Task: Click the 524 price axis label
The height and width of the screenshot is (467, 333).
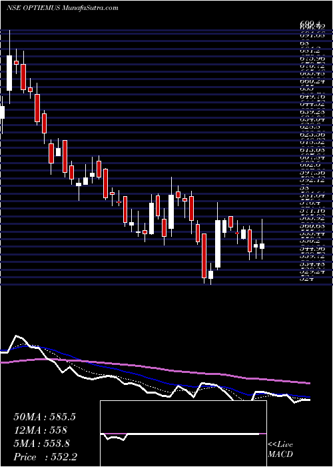Action: click(306, 279)
